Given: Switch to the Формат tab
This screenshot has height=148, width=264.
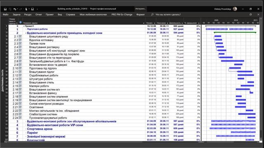Looking at the screenshot, I should point(140,15).
